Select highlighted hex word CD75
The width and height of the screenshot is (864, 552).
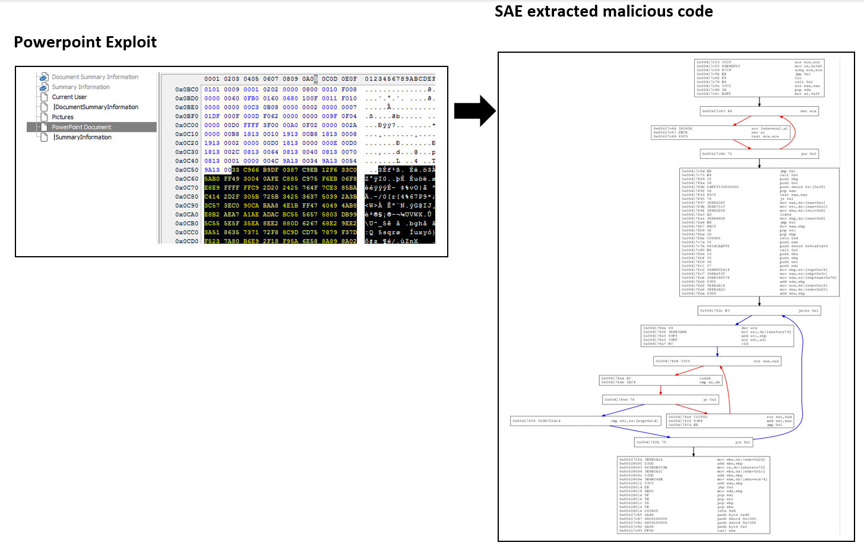coord(310,232)
